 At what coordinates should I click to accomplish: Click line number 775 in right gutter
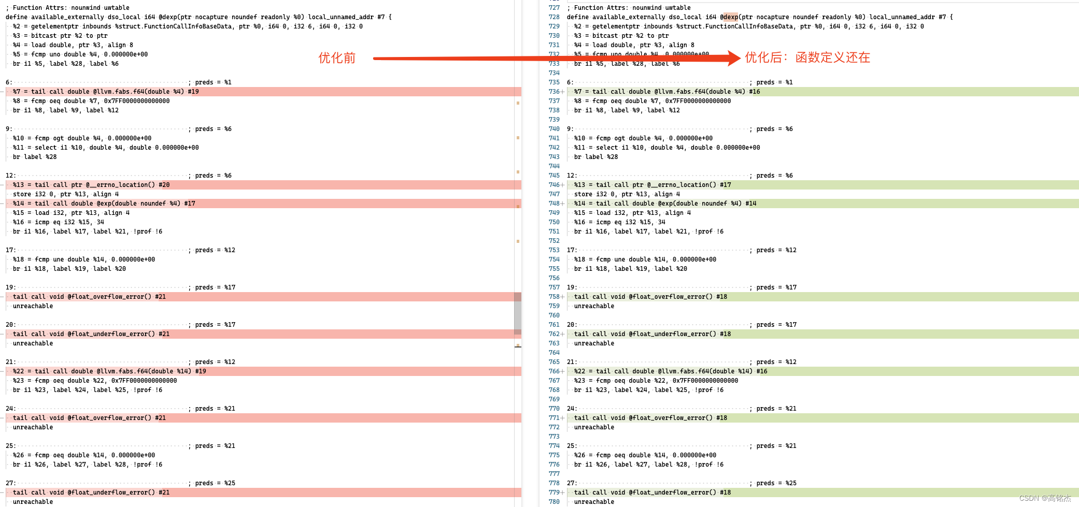click(554, 455)
